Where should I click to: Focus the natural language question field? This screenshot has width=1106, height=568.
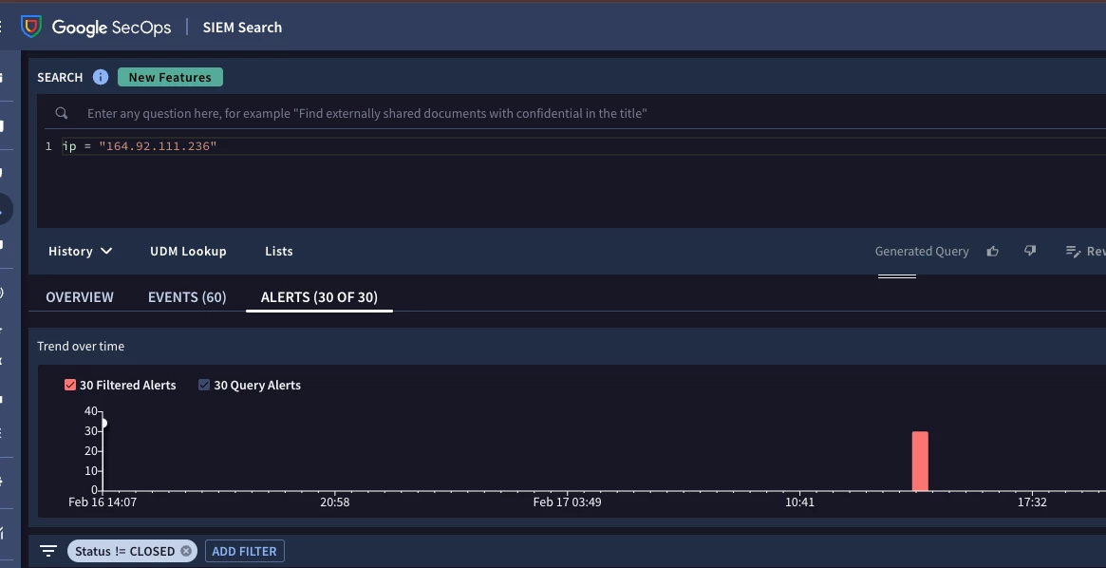pyautogui.click(x=366, y=113)
